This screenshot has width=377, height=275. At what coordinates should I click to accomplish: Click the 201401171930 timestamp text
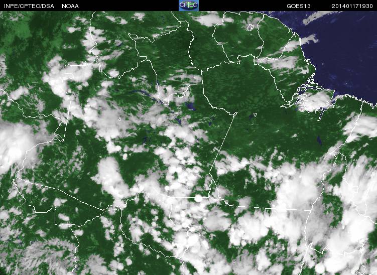(352, 6)
